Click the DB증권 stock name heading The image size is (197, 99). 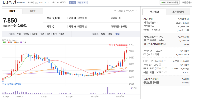pos(9,2)
